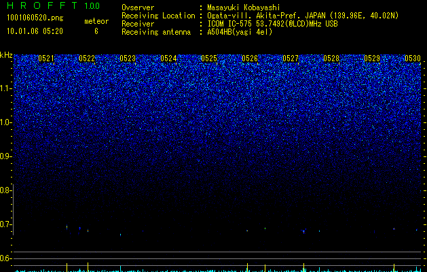Select the A504HB(yagi 4el) antenna text
Screen dimensions: 427x272
point(240,32)
